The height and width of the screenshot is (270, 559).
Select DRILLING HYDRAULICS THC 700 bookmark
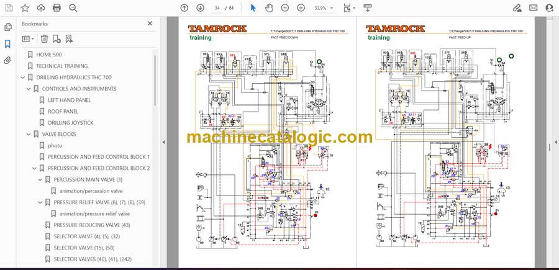[x=74, y=78]
